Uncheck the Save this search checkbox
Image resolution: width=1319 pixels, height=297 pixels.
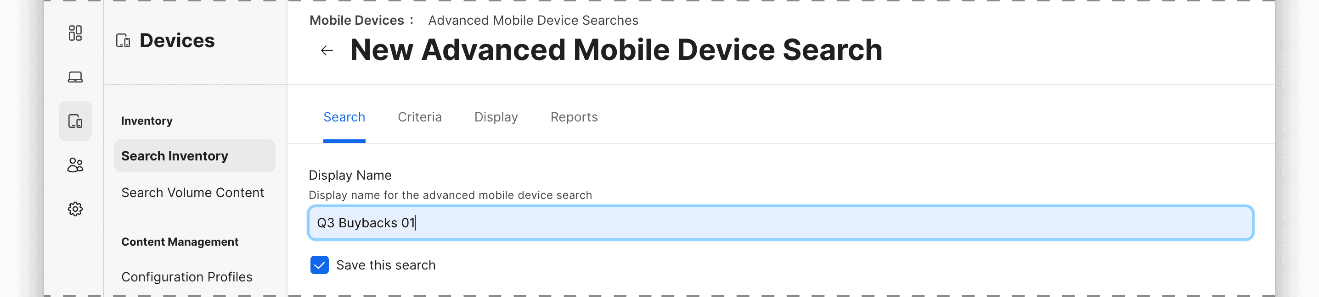(320, 265)
